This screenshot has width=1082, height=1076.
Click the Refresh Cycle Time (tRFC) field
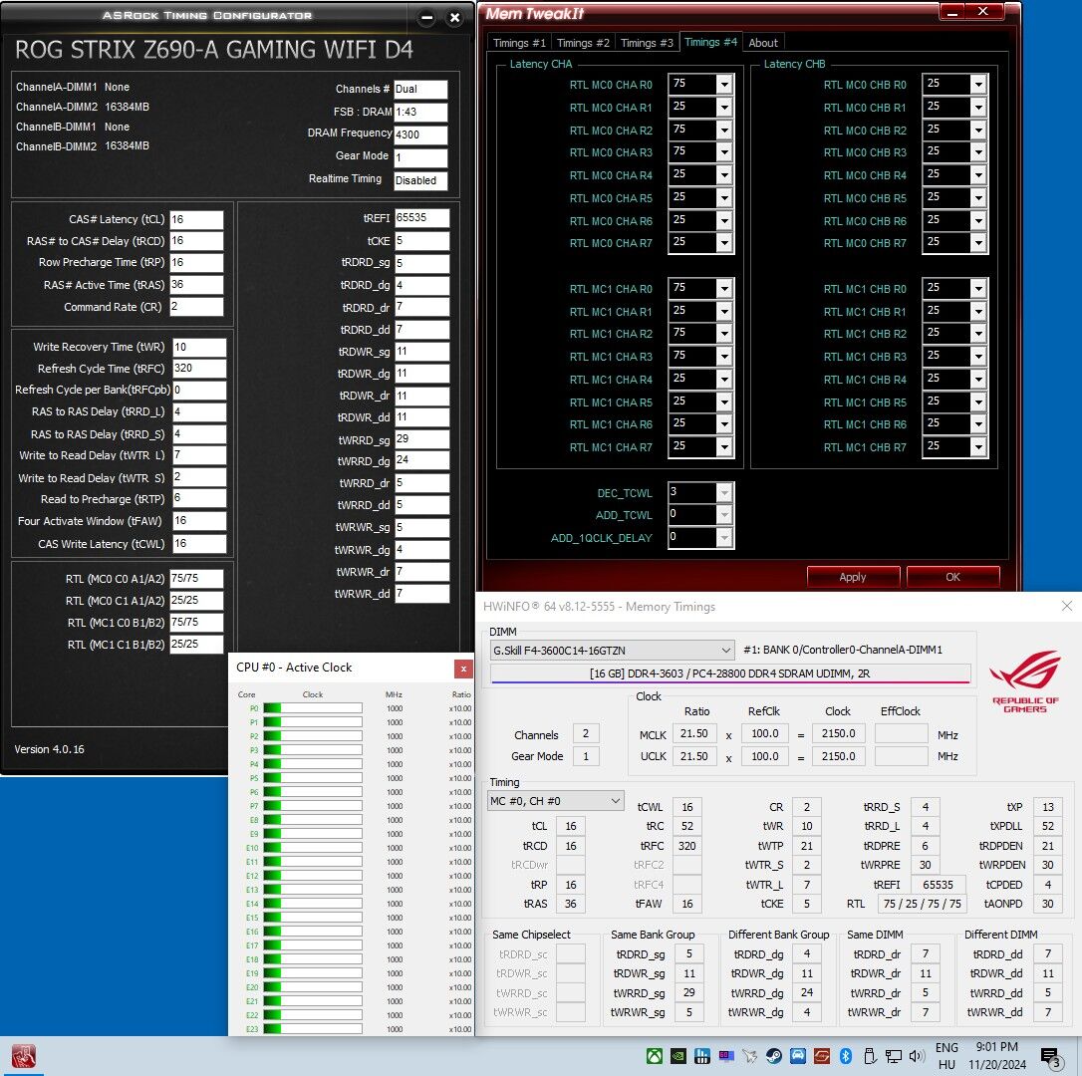pos(198,368)
